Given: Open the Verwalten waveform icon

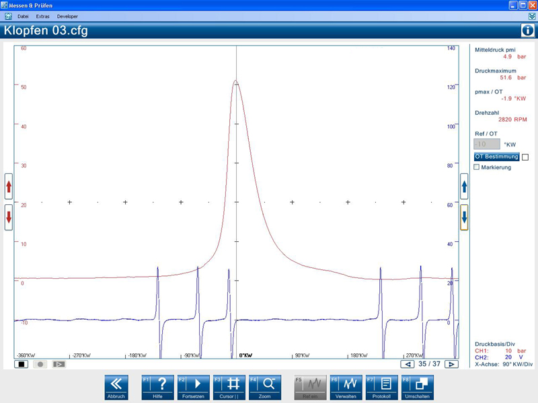Looking at the screenshot, I should point(346,387).
